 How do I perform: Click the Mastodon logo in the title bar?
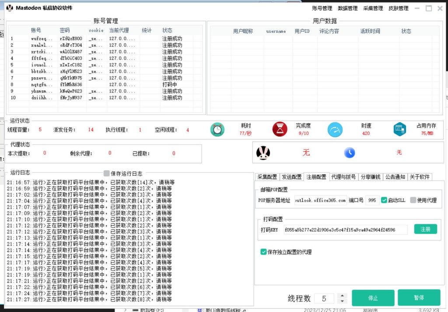[x=10, y=8]
